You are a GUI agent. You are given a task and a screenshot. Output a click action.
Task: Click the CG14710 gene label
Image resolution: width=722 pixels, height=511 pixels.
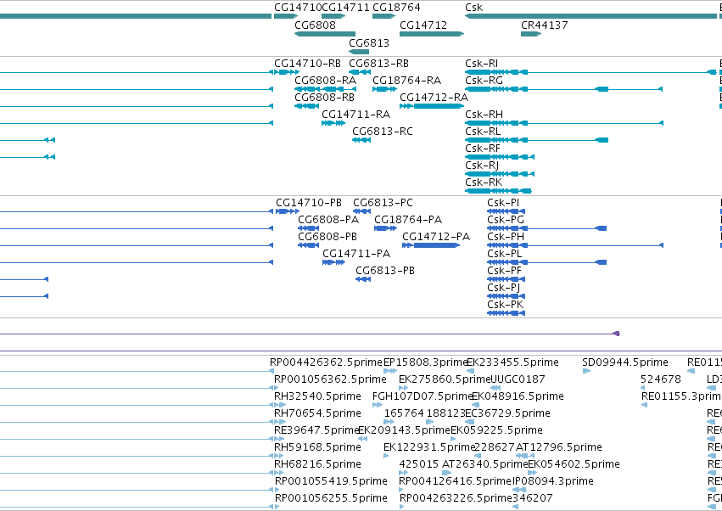pyautogui.click(x=298, y=8)
